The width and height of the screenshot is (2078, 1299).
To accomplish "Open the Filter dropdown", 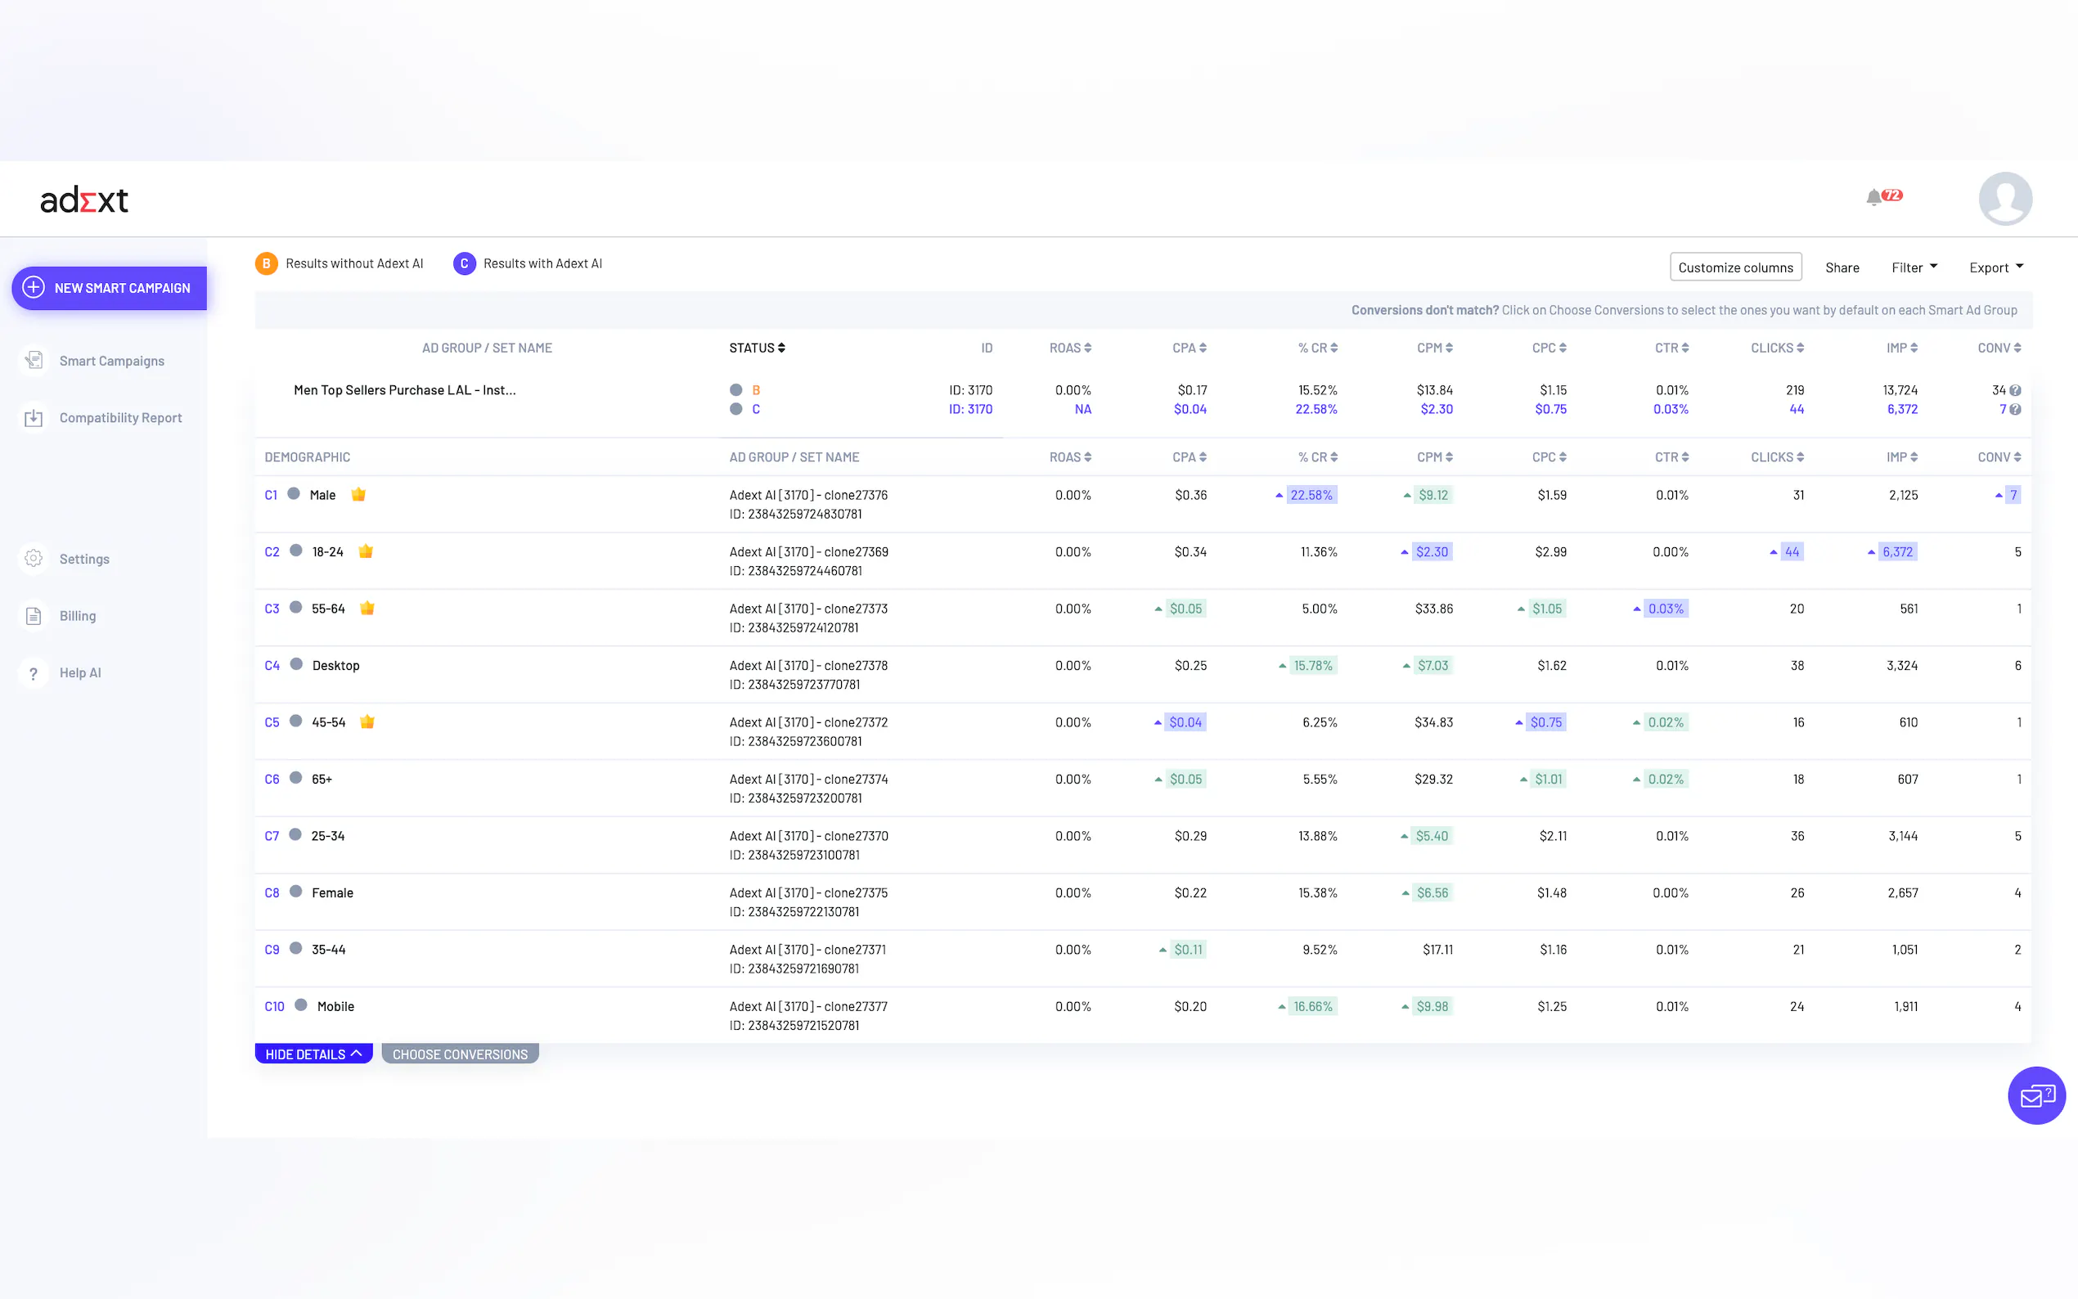I will click(x=1914, y=267).
